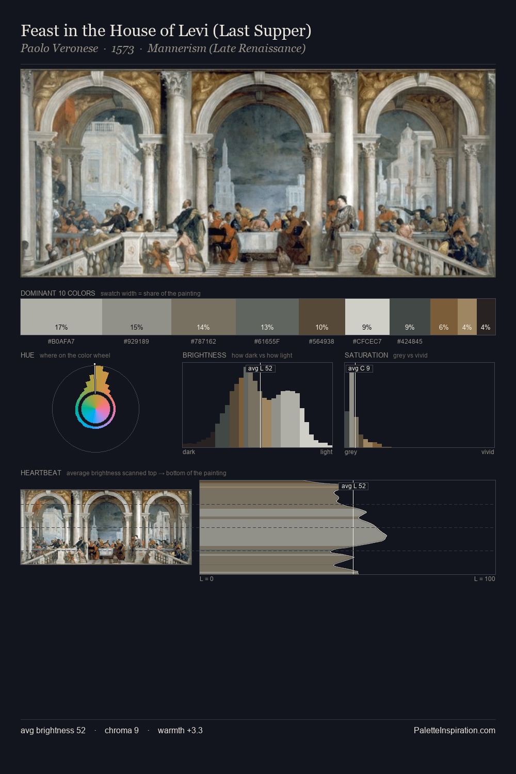Click the 'L = 100' axis label
Viewport: 516px width, 774px height.
(x=485, y=579)
